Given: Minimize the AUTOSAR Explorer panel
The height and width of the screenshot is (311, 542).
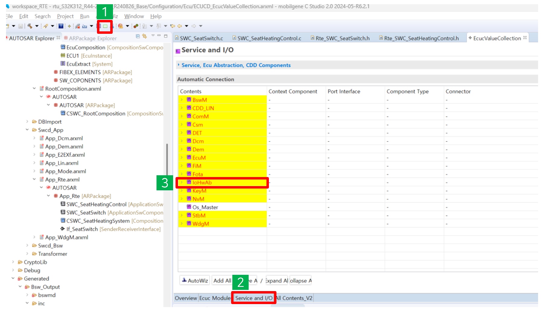Looking at the screenshot, I should point(159,36).
